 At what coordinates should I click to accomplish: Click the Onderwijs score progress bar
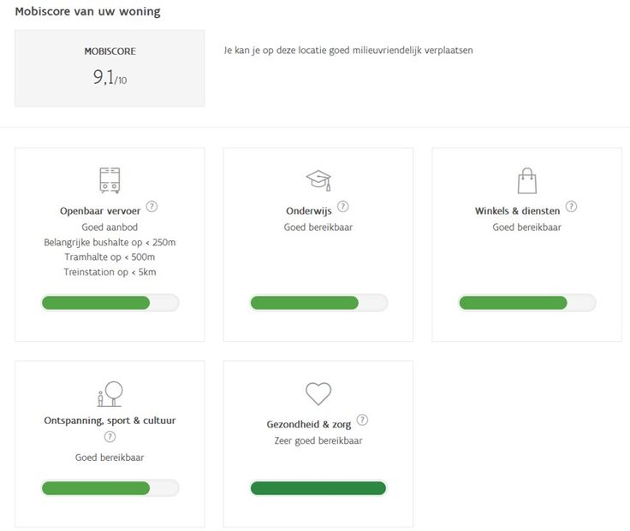318,303
